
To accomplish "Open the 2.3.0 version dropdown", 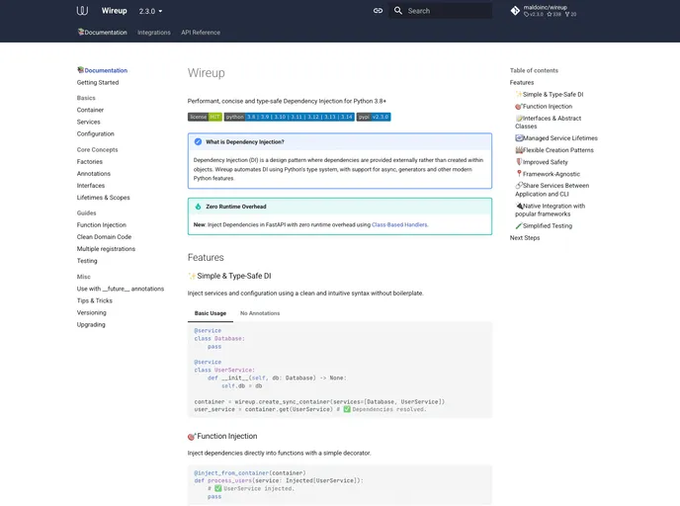I will [151, 11].
